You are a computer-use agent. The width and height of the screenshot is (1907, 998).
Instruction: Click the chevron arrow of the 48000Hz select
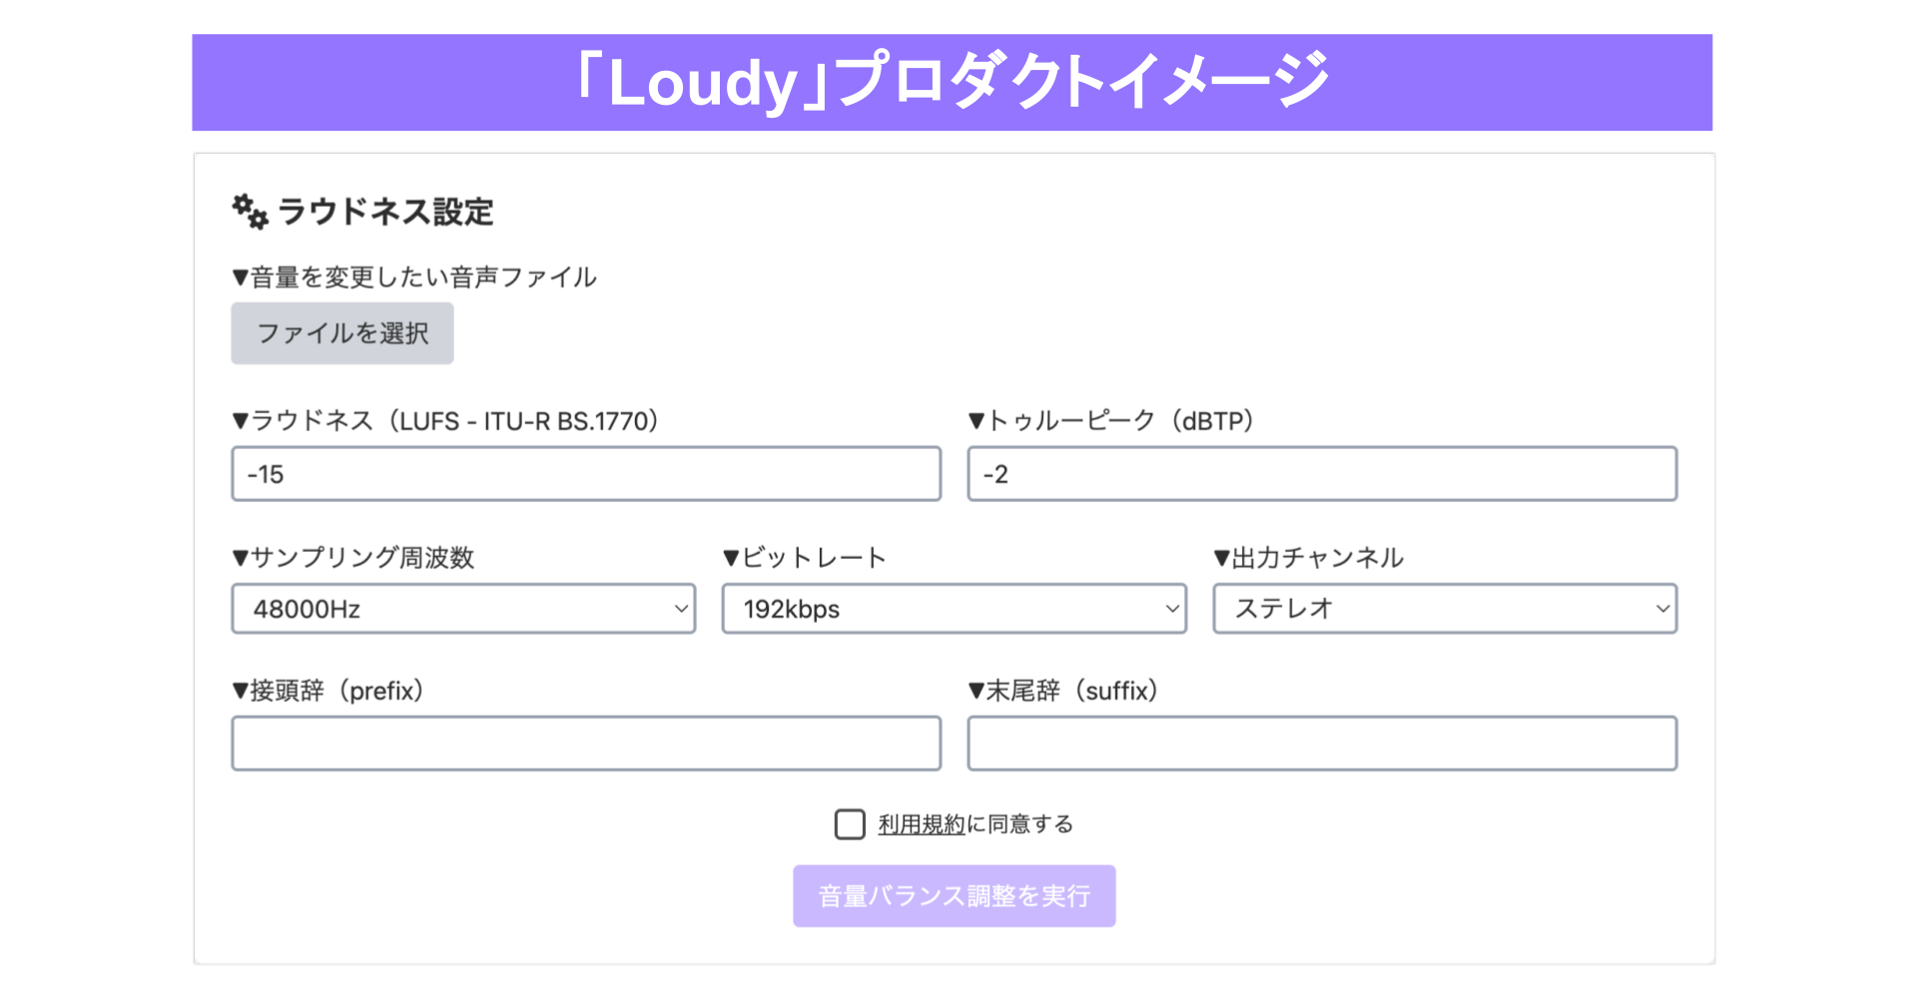(x=681, y=609)
